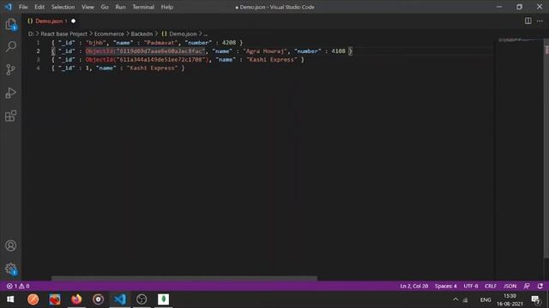Image resolution: width=549 pixels, height=308 pixels.
Task: Open the Edit menu
Action: point(39,7)
